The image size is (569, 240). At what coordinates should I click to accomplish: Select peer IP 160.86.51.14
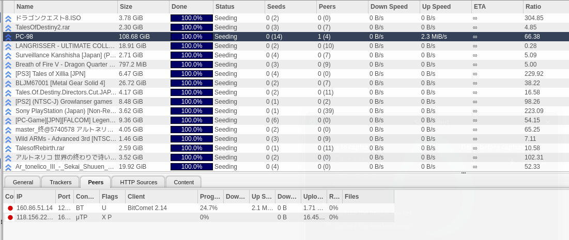coord(35,208)
